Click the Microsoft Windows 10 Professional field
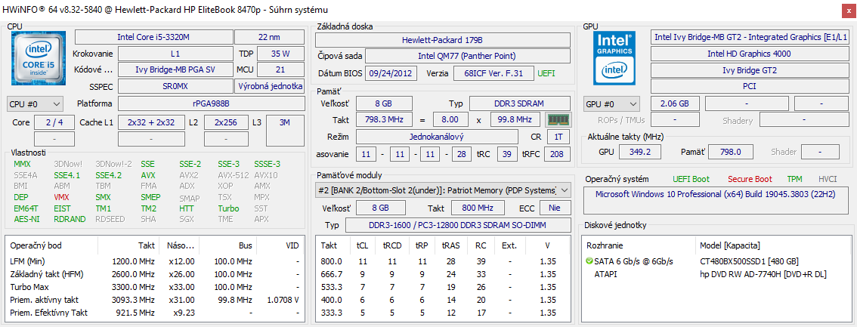The width and height of the screenshot is (857, 327). [715, 194]
